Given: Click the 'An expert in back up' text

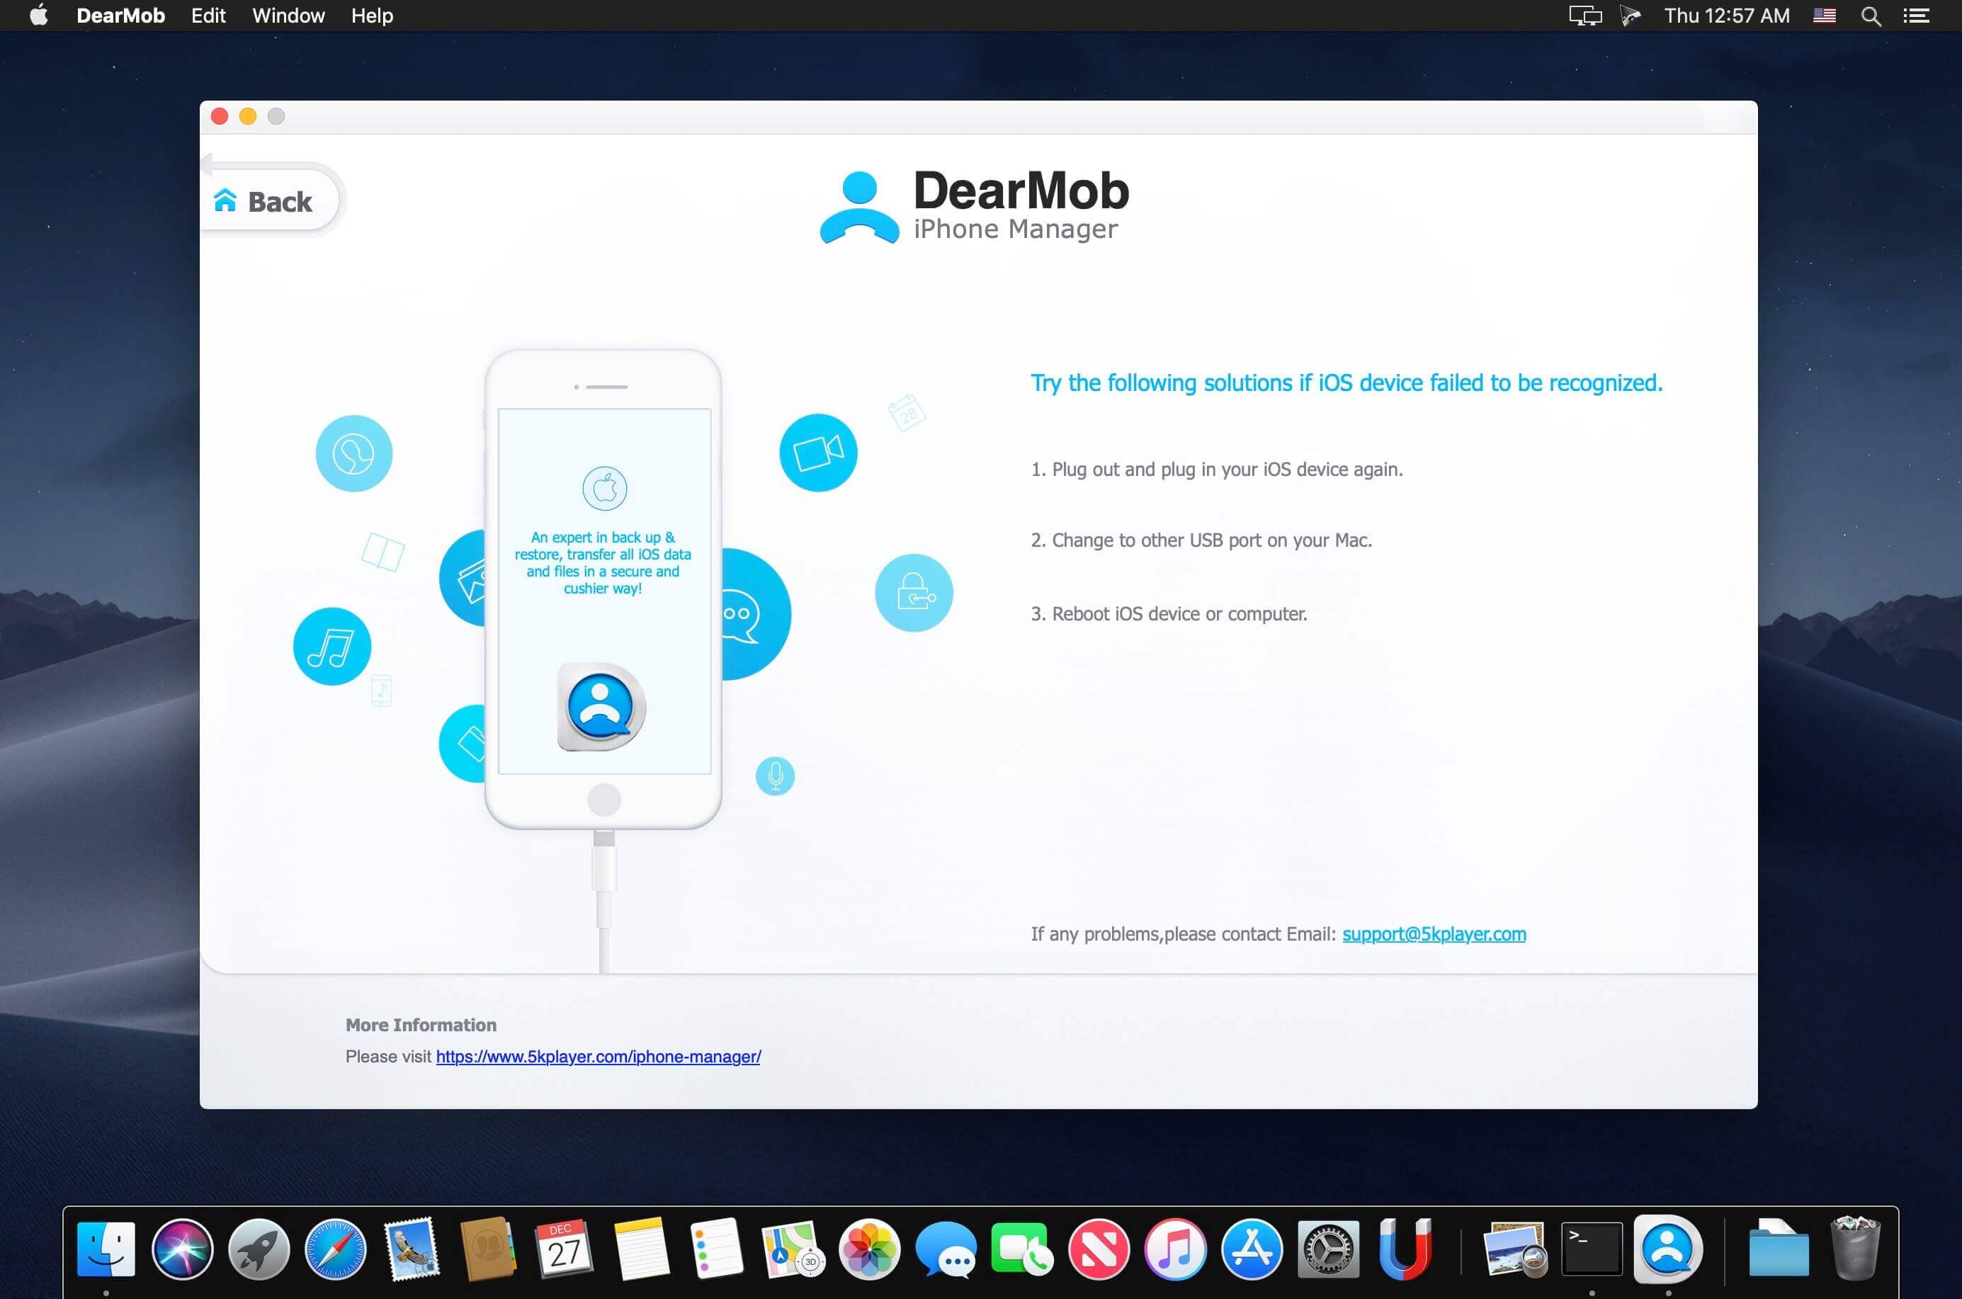Looking at the screenshot, I should (603, 562).
